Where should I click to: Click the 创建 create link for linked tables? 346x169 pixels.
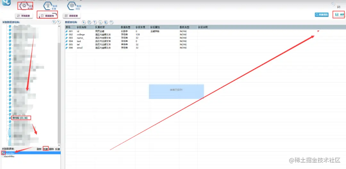(x=45, y=149)
